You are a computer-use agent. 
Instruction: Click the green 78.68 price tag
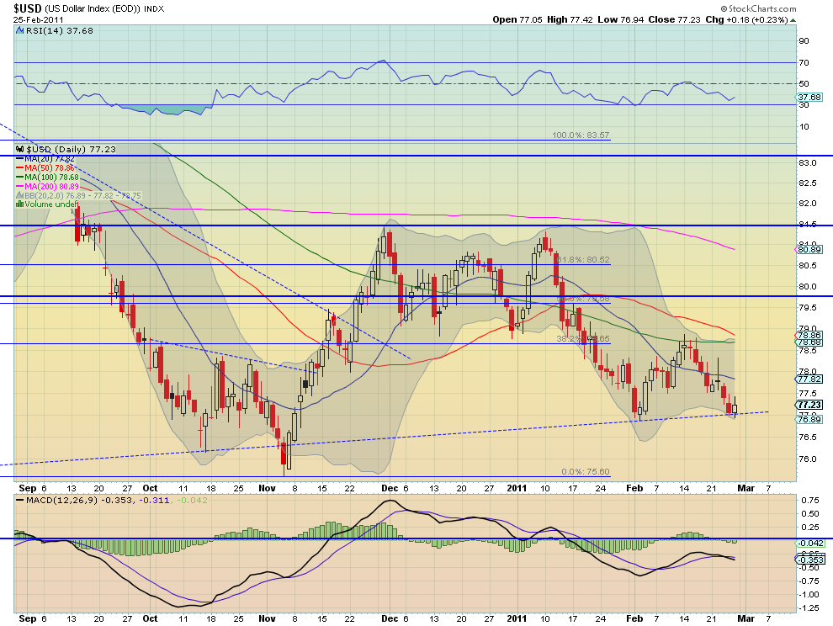[809, 342]
